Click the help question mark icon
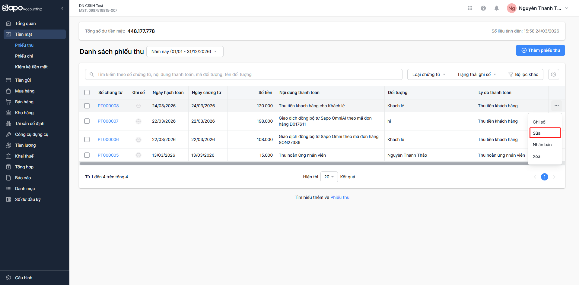Viewport: 579px width, 285px height. pos(483,8)
